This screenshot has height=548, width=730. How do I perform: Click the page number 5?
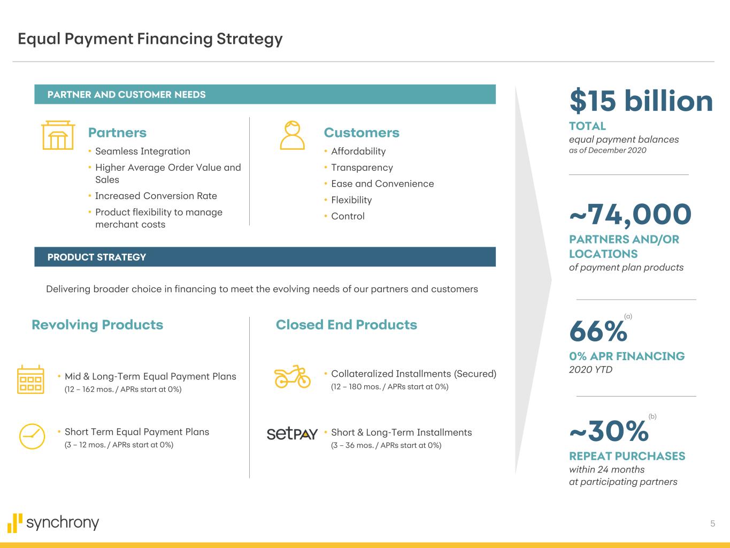point(712,523)
